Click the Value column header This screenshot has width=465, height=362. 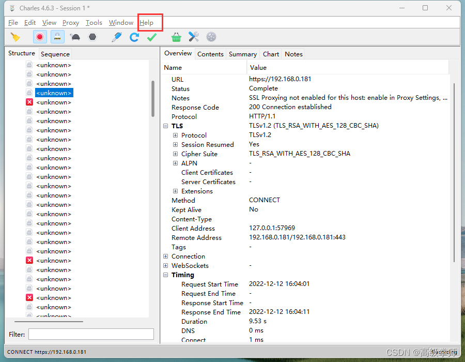tap(348, 68)
